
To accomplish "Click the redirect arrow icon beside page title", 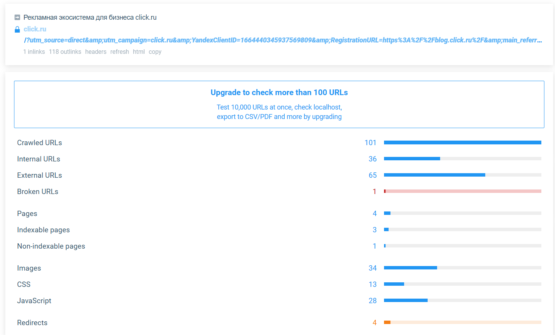I will click(17, 17).
